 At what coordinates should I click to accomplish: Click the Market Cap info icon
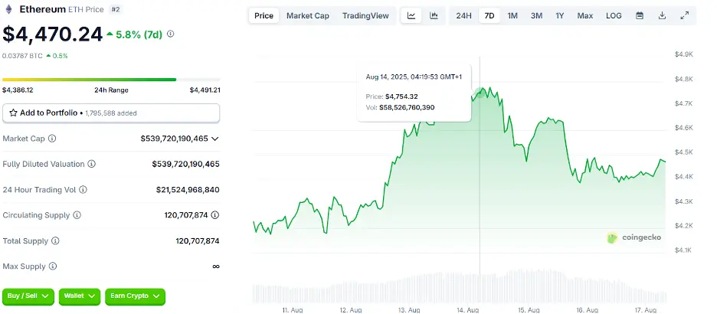click(52, 139)
